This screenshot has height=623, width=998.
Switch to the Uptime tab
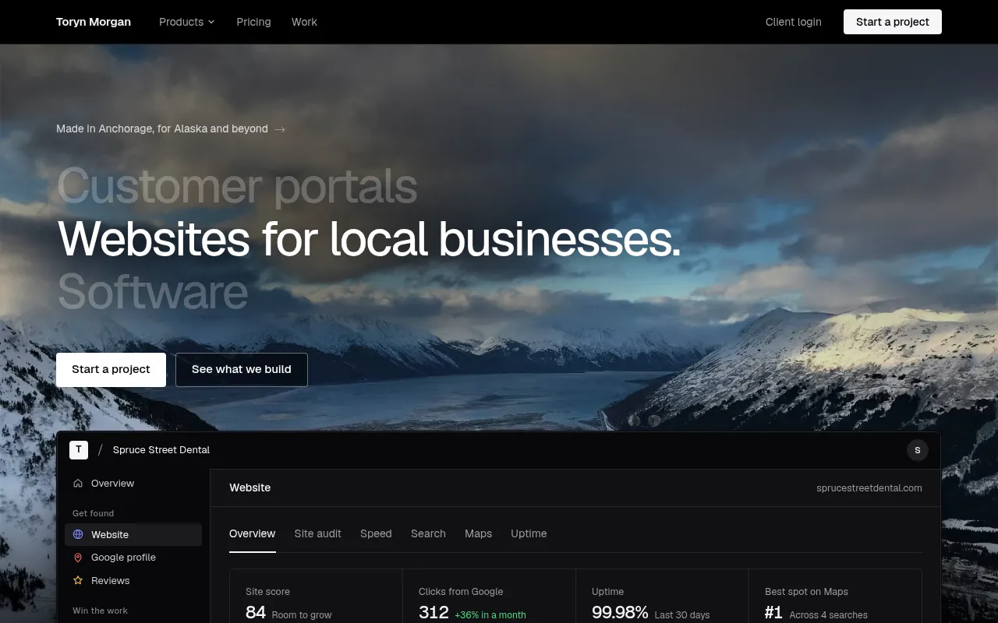529,533
